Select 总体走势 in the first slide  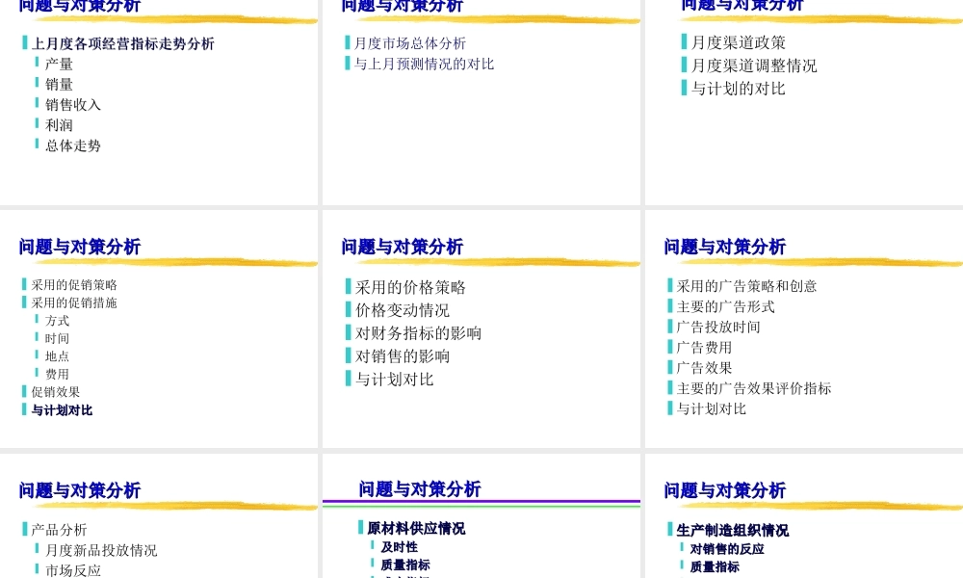[x=72, y=145]
